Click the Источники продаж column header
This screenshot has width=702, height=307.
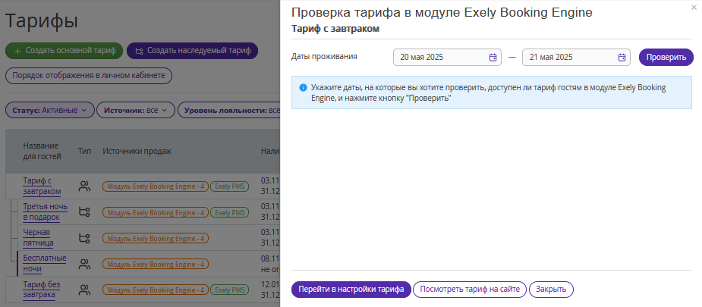(137, 151)
